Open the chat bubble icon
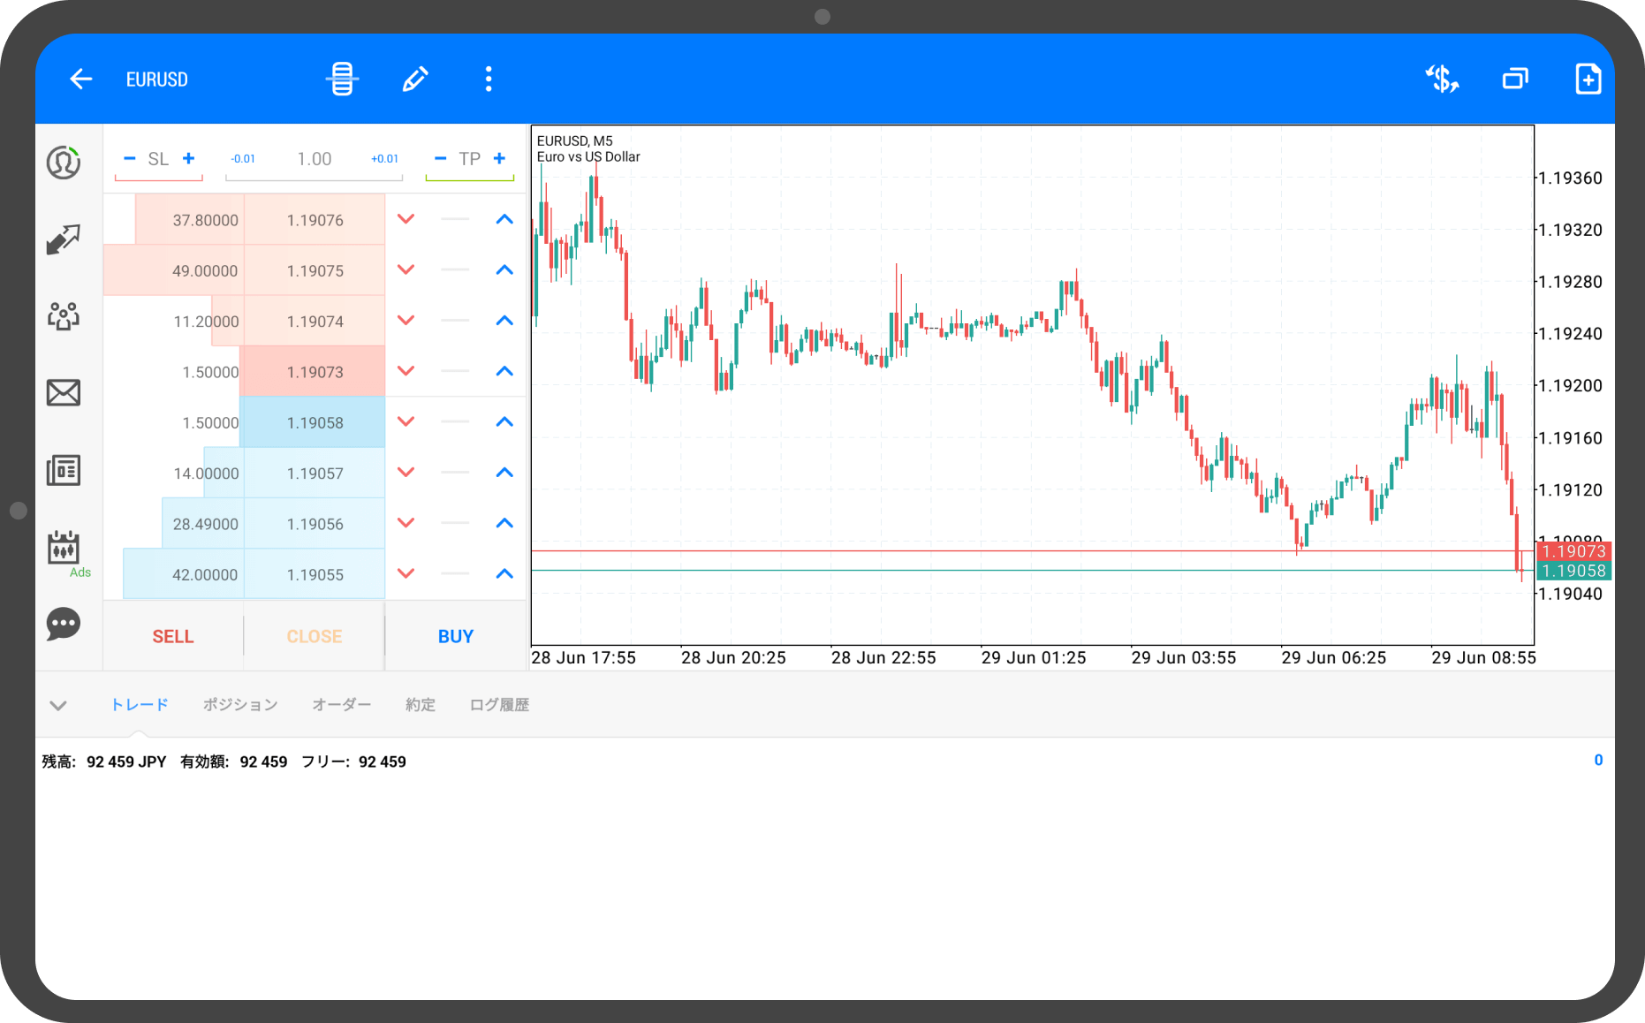Image resolution: width=1645 pixels, height=1023 pixels. (x=64, y=624)
